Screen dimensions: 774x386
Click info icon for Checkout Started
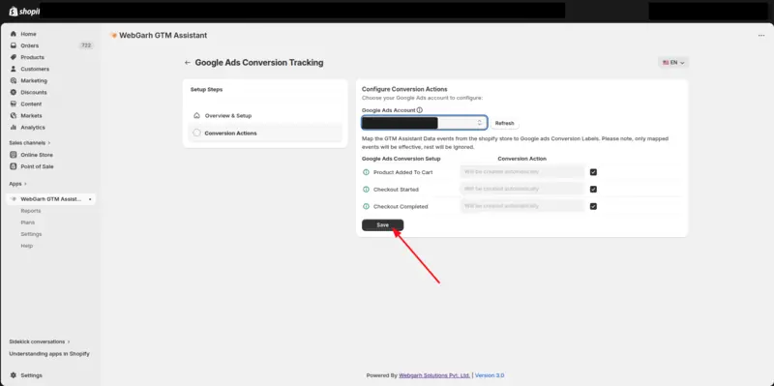coord(367,190)
